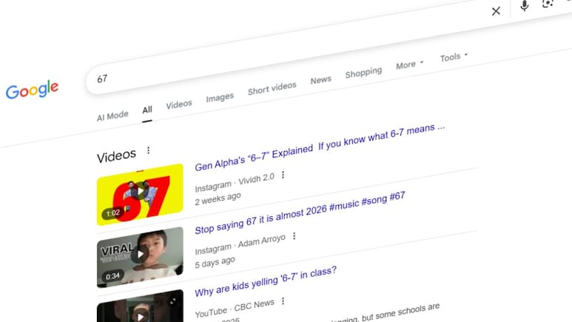Open options menu next to Adam Arroyo
This screenshot has height=322, width=572.
point(294,236)
